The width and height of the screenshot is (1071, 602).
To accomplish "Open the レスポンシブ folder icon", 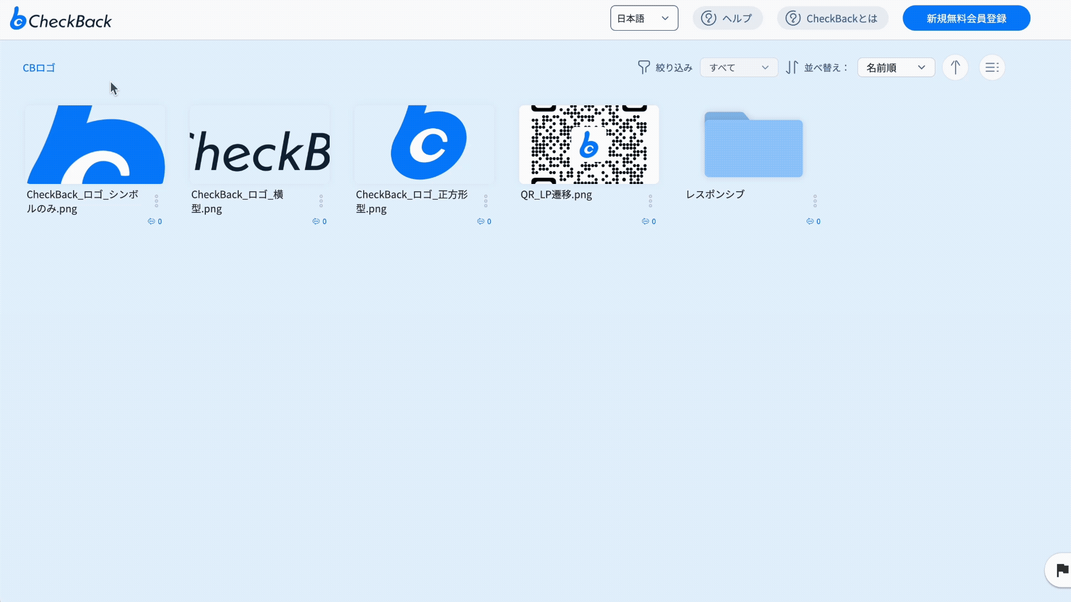I will click(x=753, y=146).
